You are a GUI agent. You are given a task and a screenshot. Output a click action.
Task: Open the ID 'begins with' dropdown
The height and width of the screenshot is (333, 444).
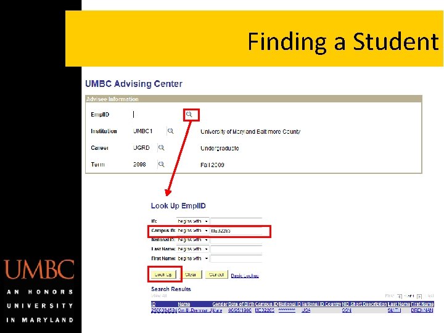[x=192, y=221]
